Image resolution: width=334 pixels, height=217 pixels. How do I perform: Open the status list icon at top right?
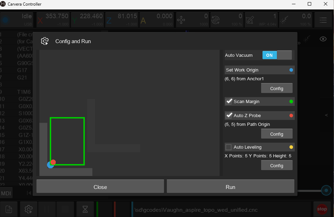point(322,20)
